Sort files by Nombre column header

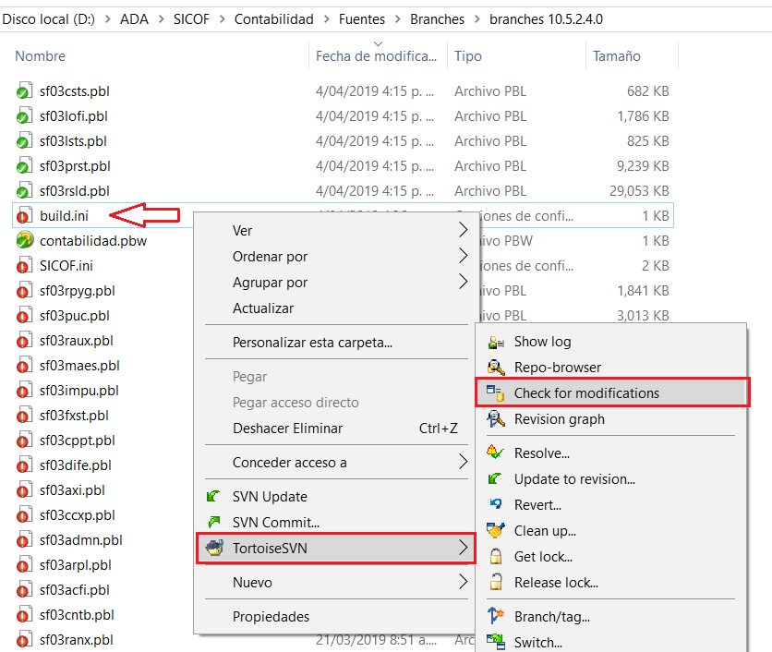tap(41, 56)
